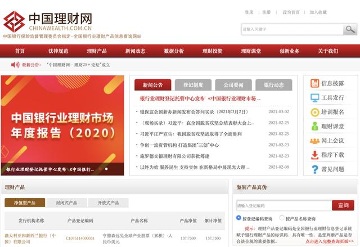Screen dimensions: 360x247
Task: Click announcement 中国理财网·理财20+论坛成立
Action: (78, 65)
